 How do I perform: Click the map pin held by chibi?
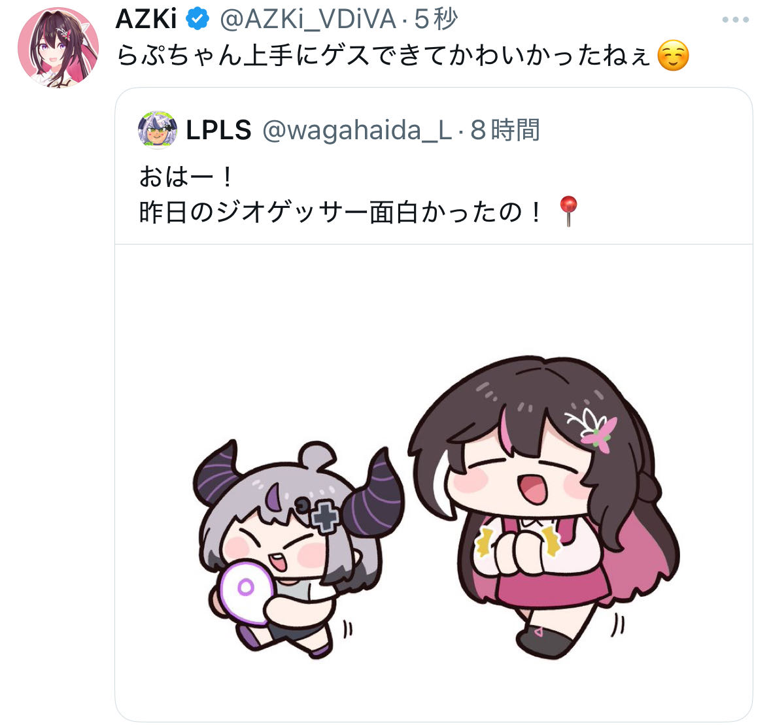click(245, 593)
